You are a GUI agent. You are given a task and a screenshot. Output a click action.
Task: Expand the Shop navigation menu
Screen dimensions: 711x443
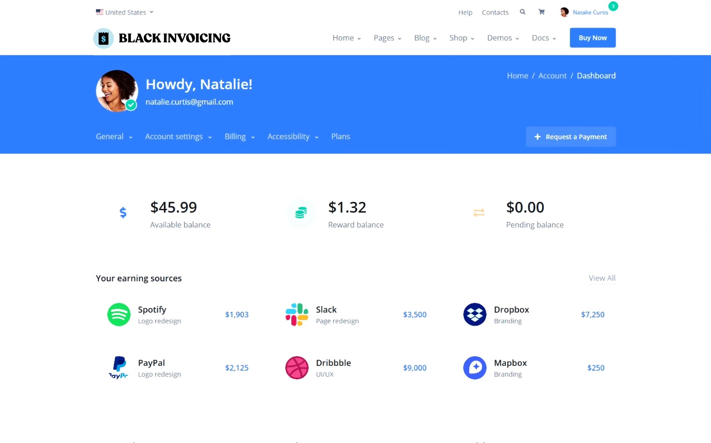coord(462,38)
